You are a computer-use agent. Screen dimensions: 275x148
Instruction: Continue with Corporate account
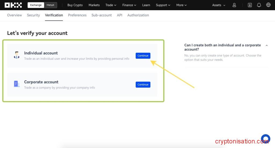[143, 84]
